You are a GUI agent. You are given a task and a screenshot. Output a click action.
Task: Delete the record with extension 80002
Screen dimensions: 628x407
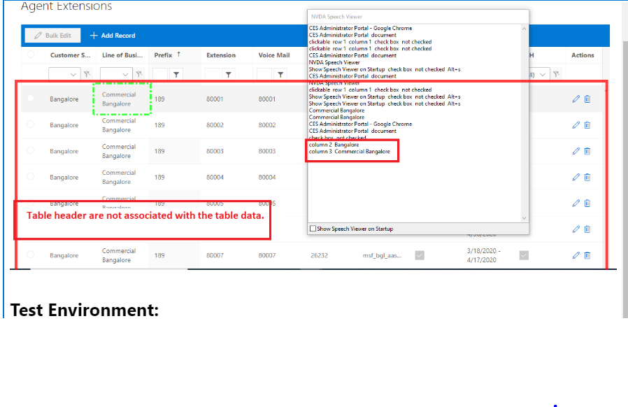587,125
